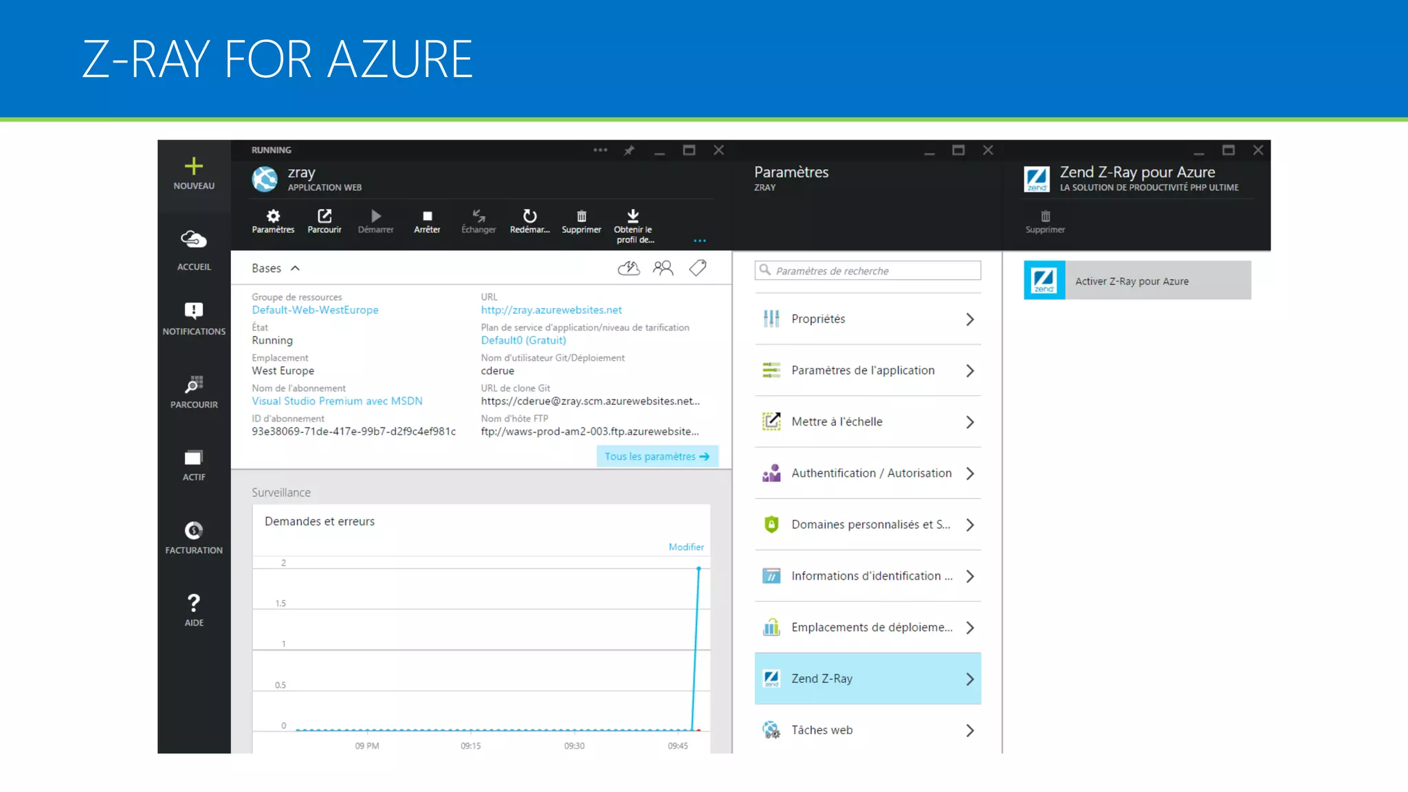1408x792 pixels.
Task: Open Tâches web settings
Action: click(868, 730)
